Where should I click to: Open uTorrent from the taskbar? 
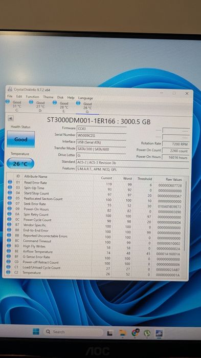(x=147, y=333)
